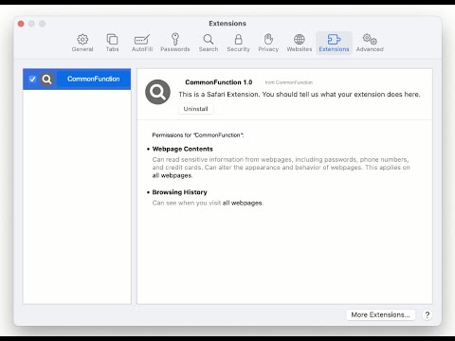Switch to the Passwords key icon
Screen dimensions: 455x341
tap(175, 43)
